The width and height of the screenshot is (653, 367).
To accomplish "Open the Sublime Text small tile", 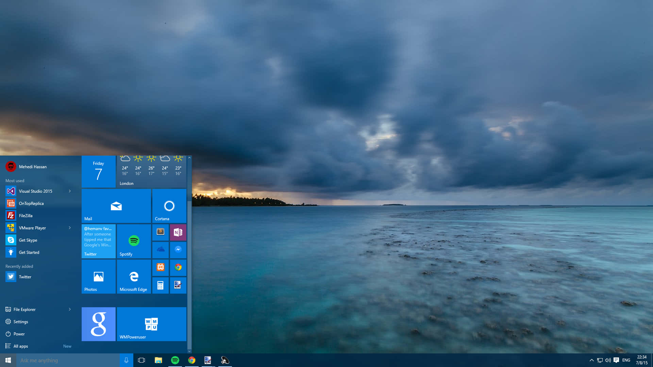I will (x=160, y=232).
